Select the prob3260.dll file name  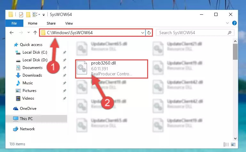(x=103, y=63)
